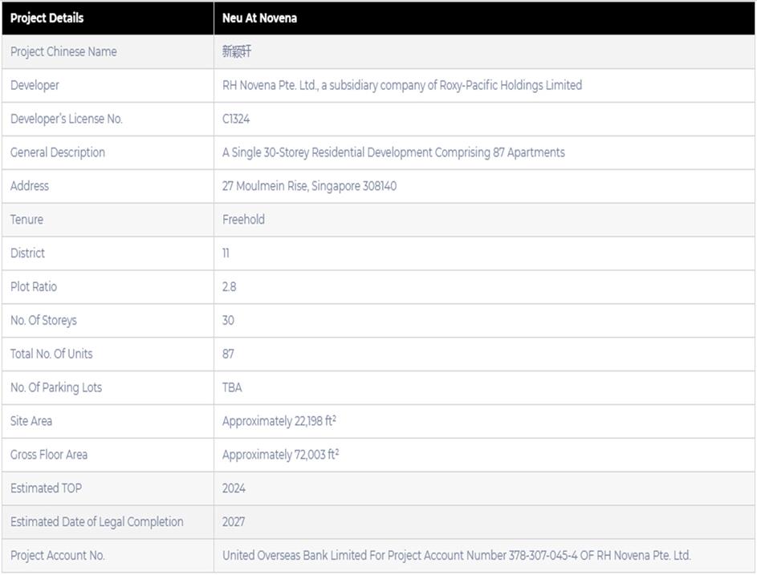Click the 'Estimated Date of Legal Completion' label

click(96, 522)
